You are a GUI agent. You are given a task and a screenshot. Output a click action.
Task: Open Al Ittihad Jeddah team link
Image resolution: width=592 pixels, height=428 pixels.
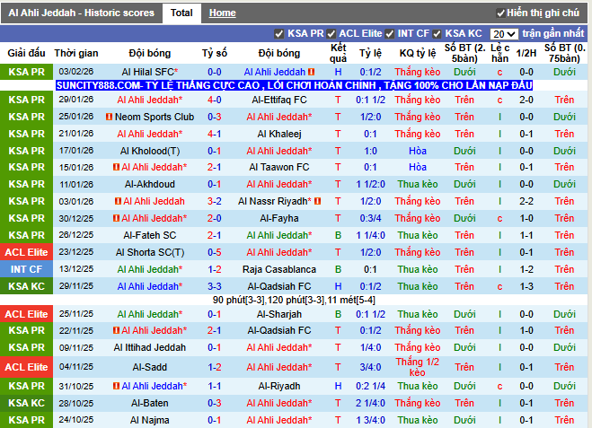149,347
